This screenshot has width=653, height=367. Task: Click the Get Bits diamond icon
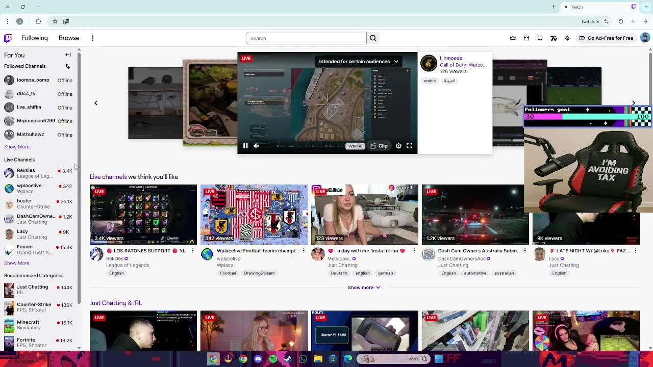(567, 38)
